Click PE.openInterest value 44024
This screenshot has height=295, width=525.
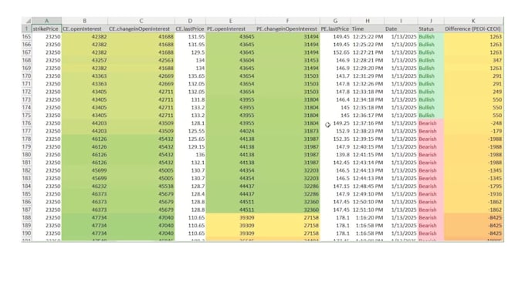click(230, 131)
